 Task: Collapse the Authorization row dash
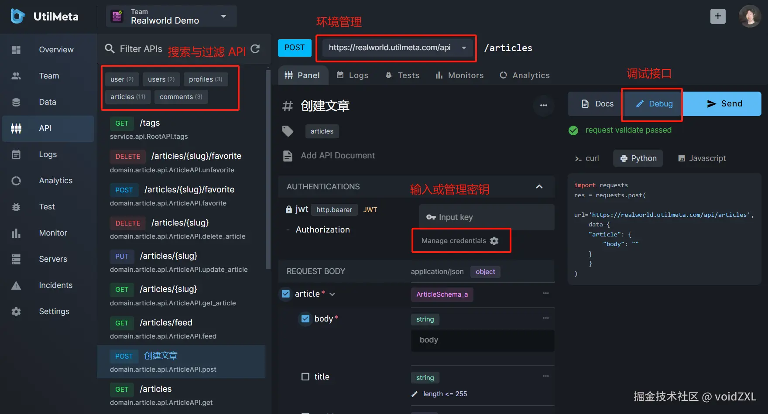click(x=288, y=230)
